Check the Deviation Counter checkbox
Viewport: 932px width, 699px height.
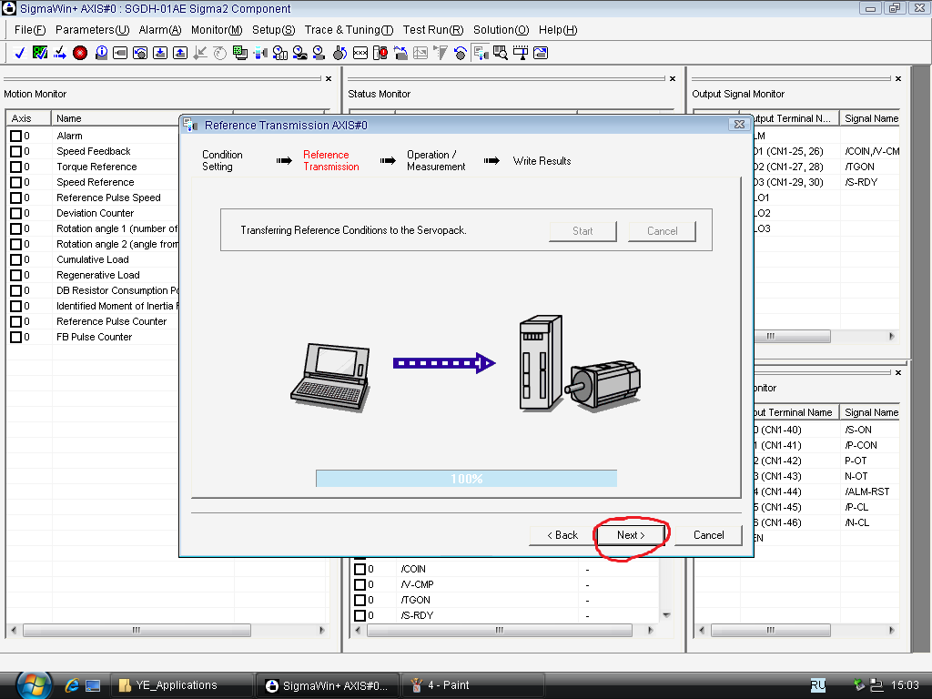16,213
